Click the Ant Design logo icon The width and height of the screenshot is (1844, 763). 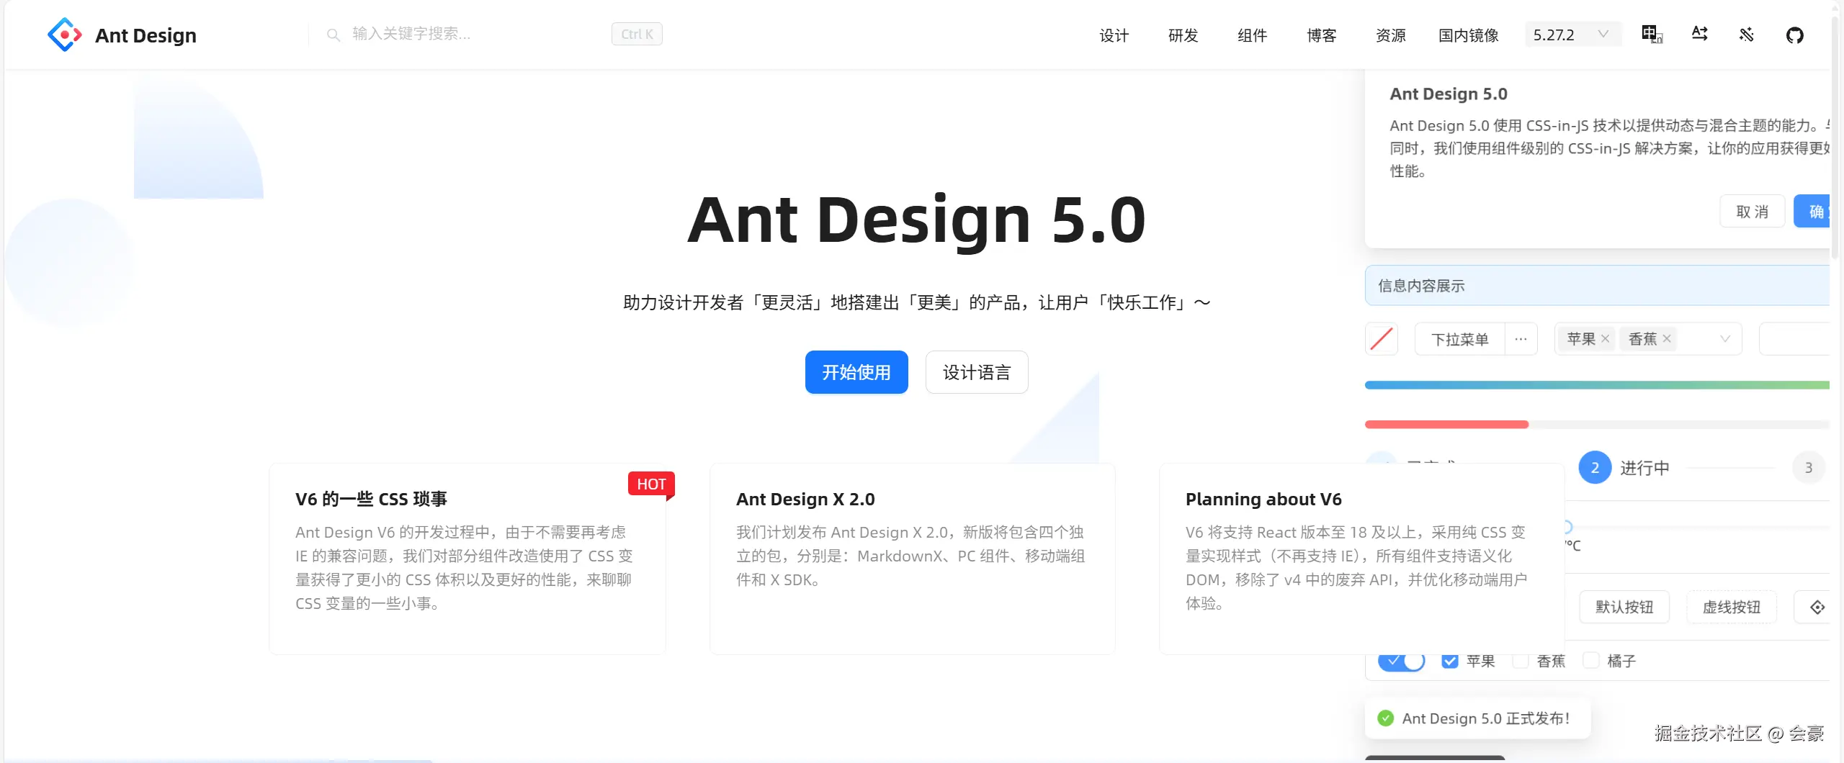point(64,35)
